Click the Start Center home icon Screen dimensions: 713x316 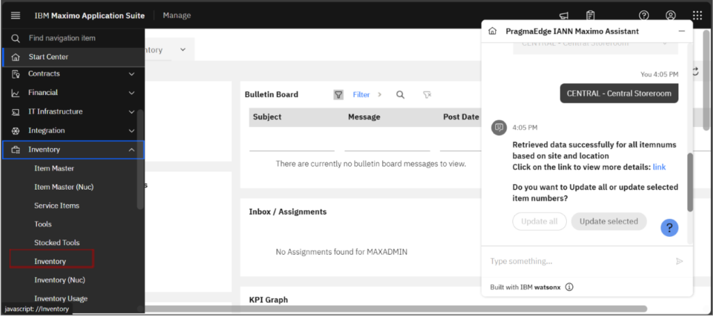click(15, 57)
